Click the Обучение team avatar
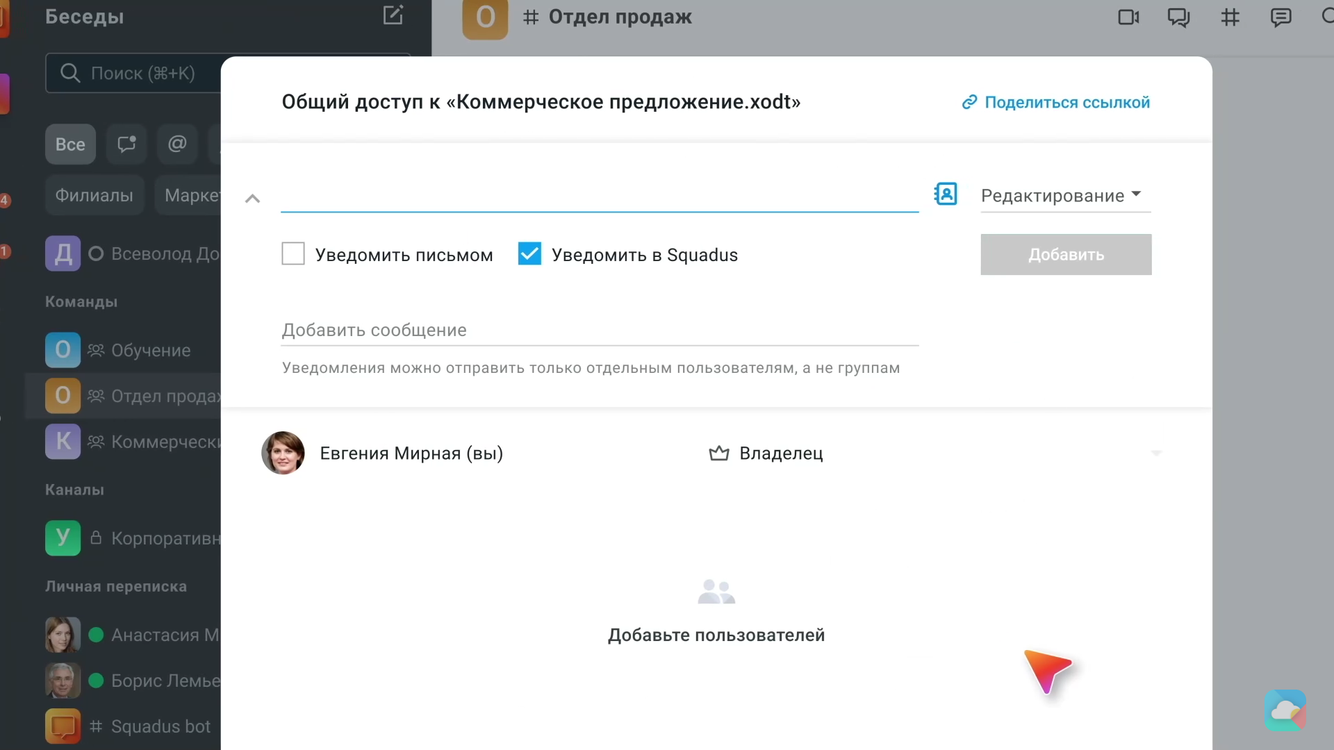The height and width of the screenshot is (750, 1334). (x=63, y=349)
